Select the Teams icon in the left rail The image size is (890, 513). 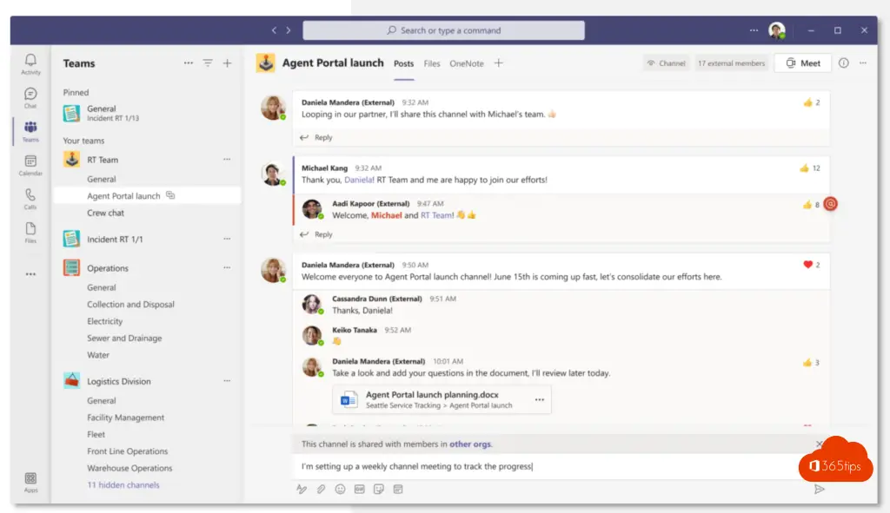pos(30,131)
